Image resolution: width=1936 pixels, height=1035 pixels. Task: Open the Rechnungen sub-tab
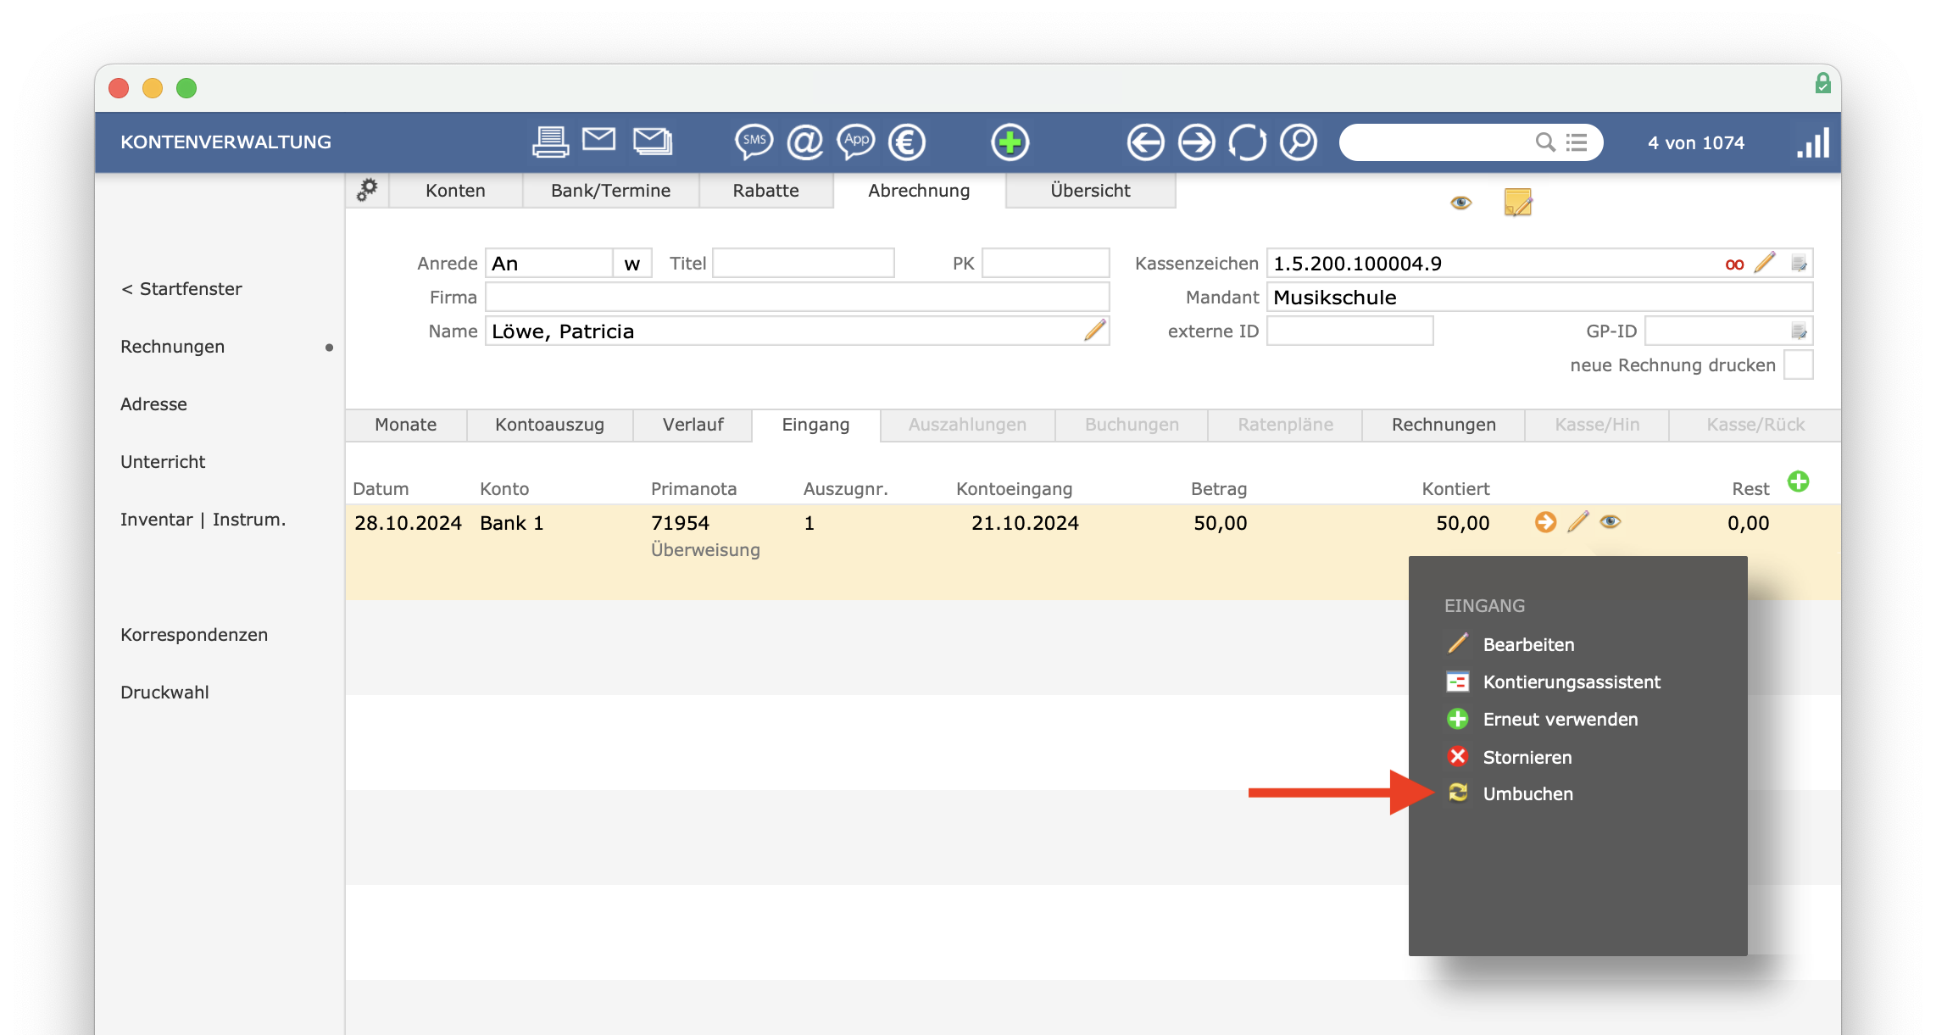click(1444, 424)
